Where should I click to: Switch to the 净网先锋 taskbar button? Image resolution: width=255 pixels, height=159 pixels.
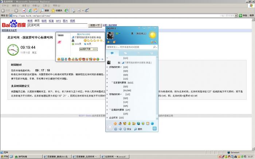28,157
